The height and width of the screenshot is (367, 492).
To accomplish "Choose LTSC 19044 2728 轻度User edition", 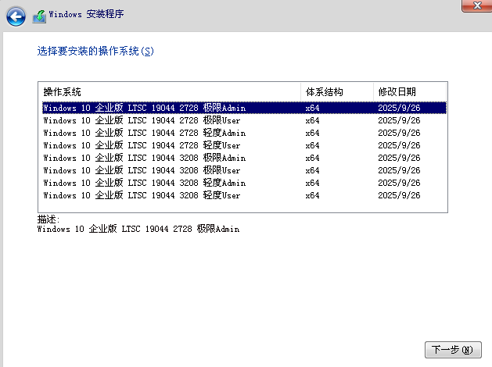I will [142, 145].
